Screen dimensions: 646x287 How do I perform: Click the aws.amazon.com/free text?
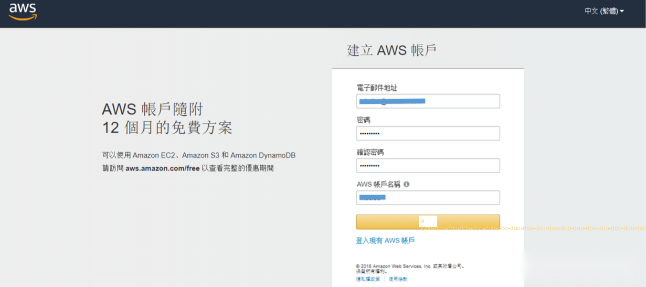163,168
